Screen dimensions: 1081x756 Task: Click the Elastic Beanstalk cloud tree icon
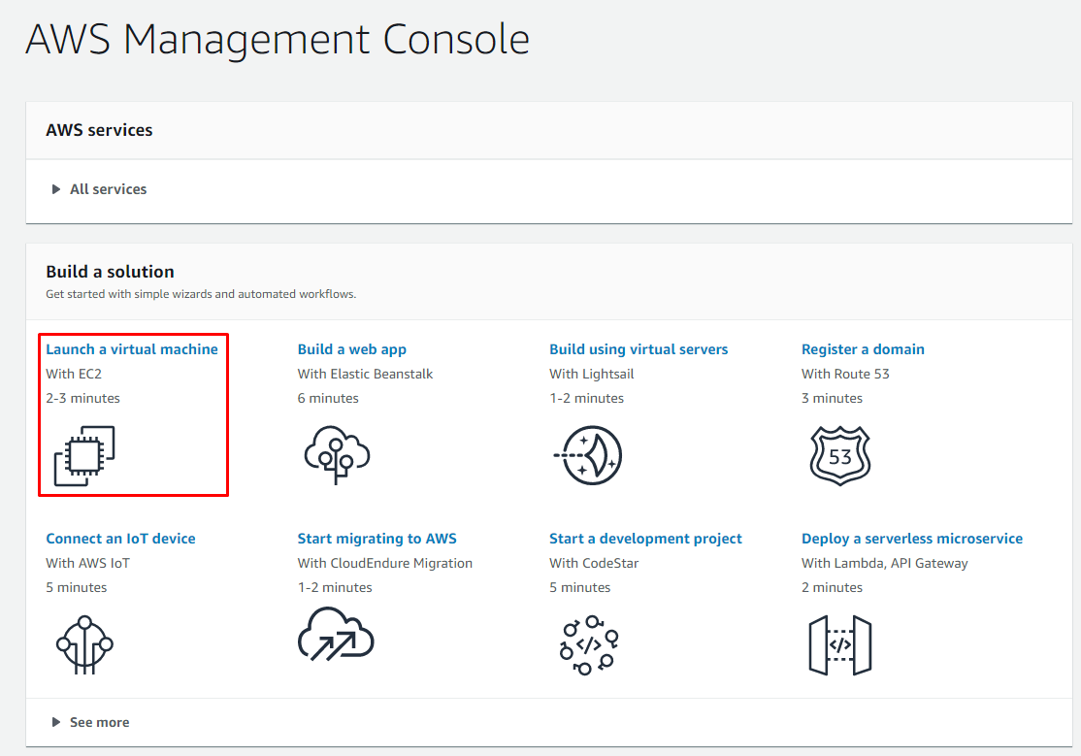pyautogui.click(x=337, y=454)
